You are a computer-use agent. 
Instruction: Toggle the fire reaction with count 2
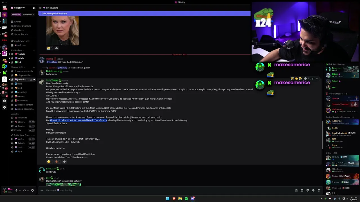coord(58,162)
